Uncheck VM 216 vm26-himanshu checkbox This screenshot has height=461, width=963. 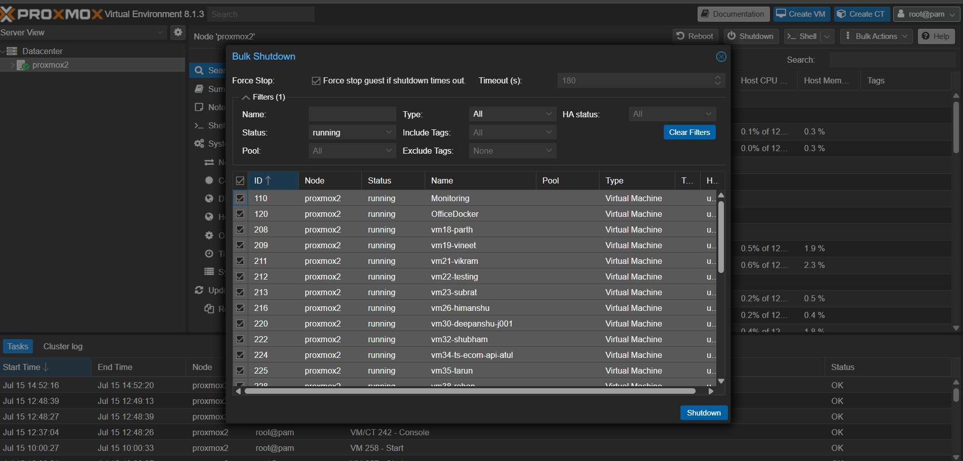point(240,308)
